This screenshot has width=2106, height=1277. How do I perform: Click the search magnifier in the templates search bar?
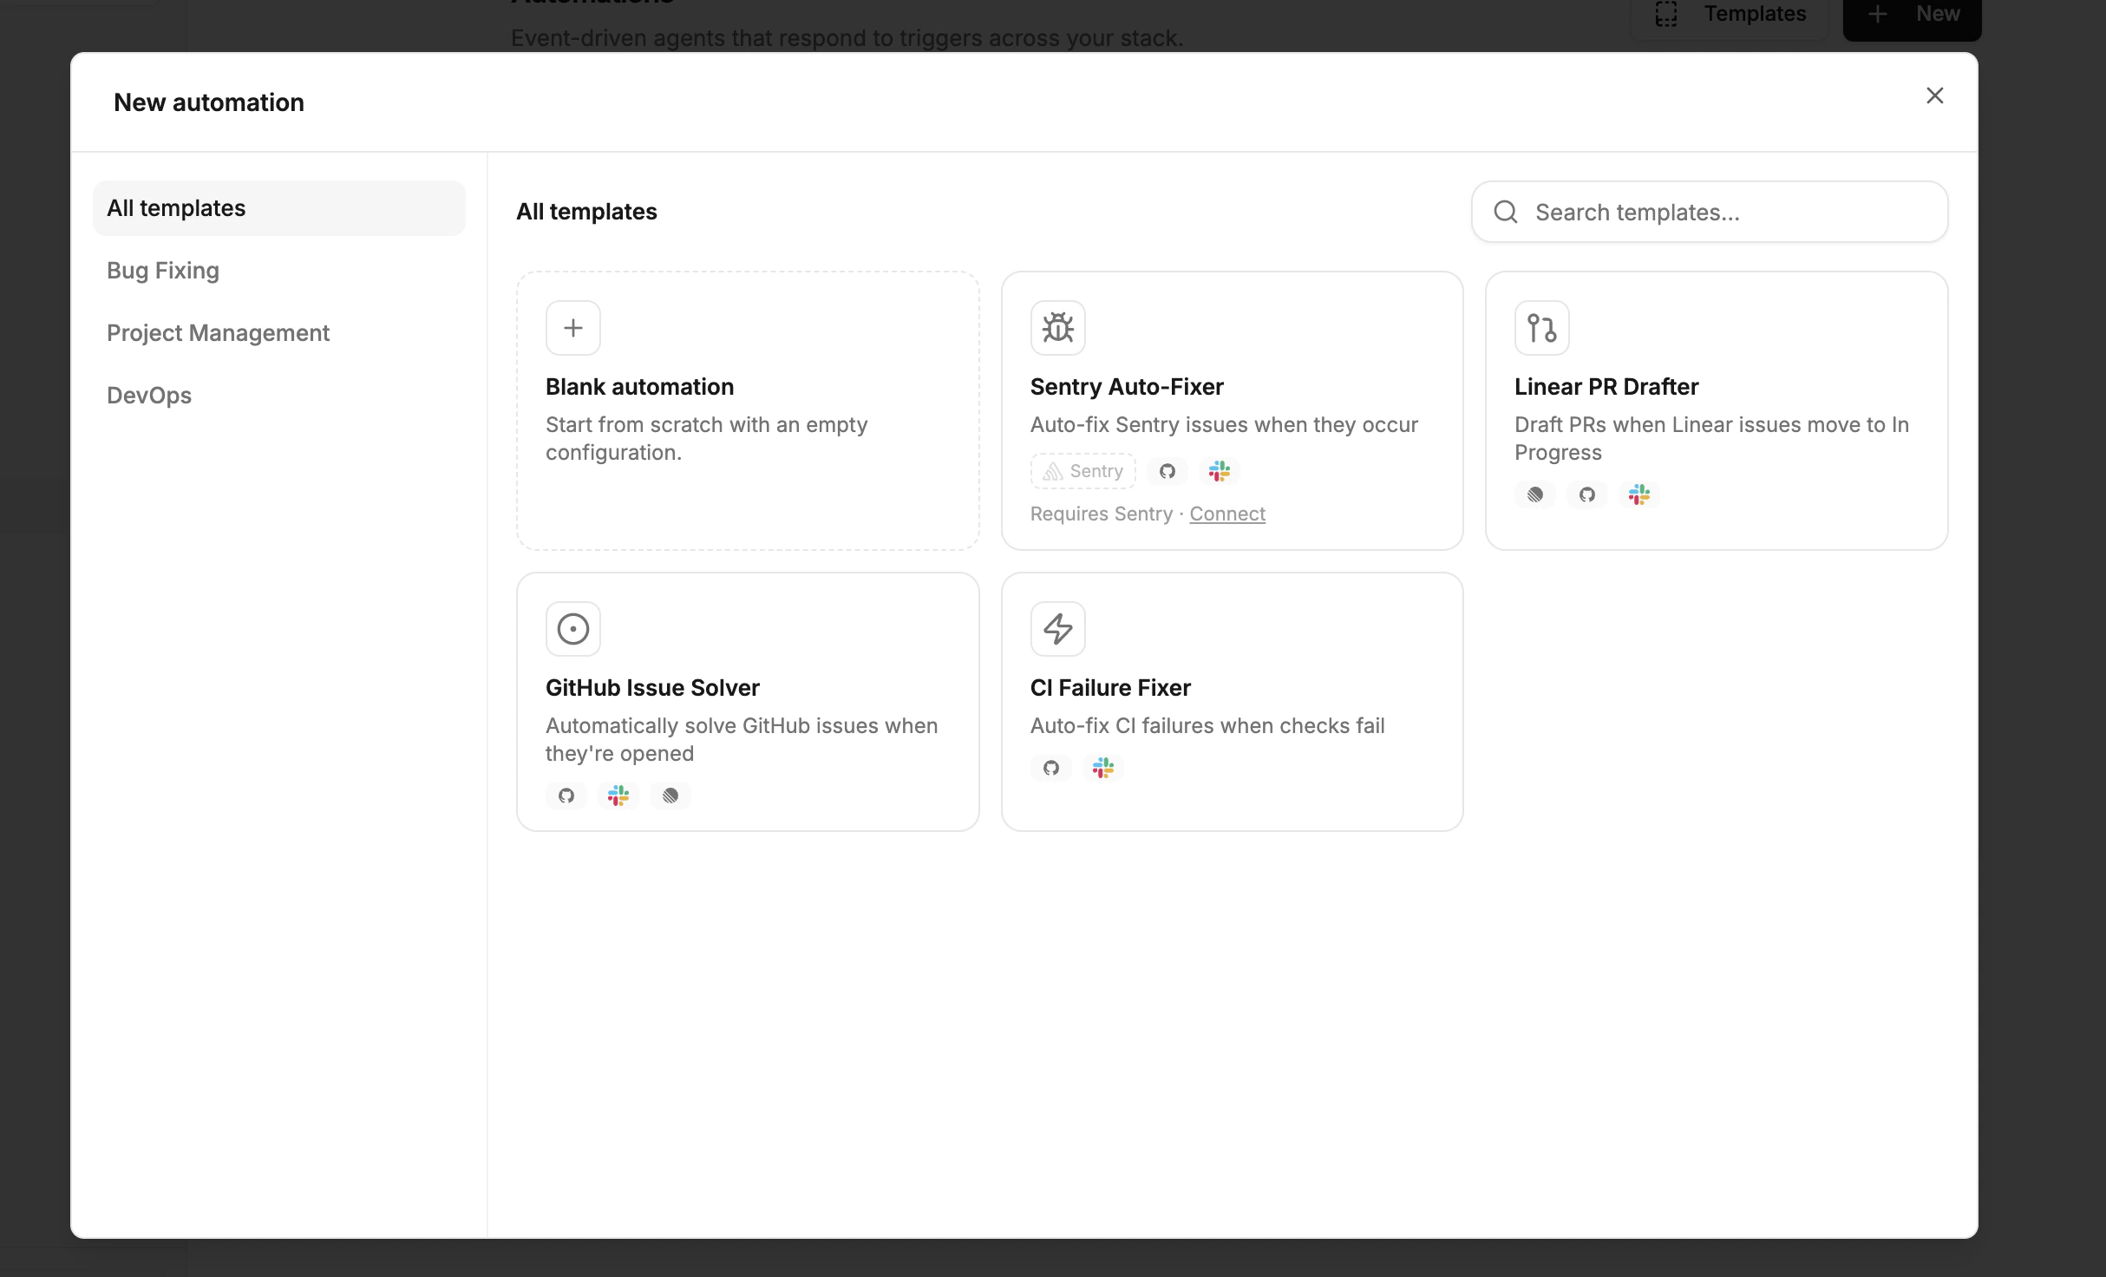pyautogui.click(x=1506, y=212)
